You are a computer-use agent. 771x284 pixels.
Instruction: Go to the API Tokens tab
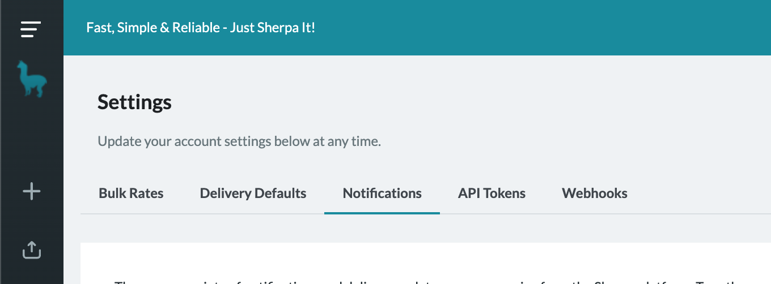click(x=492, y=193)
